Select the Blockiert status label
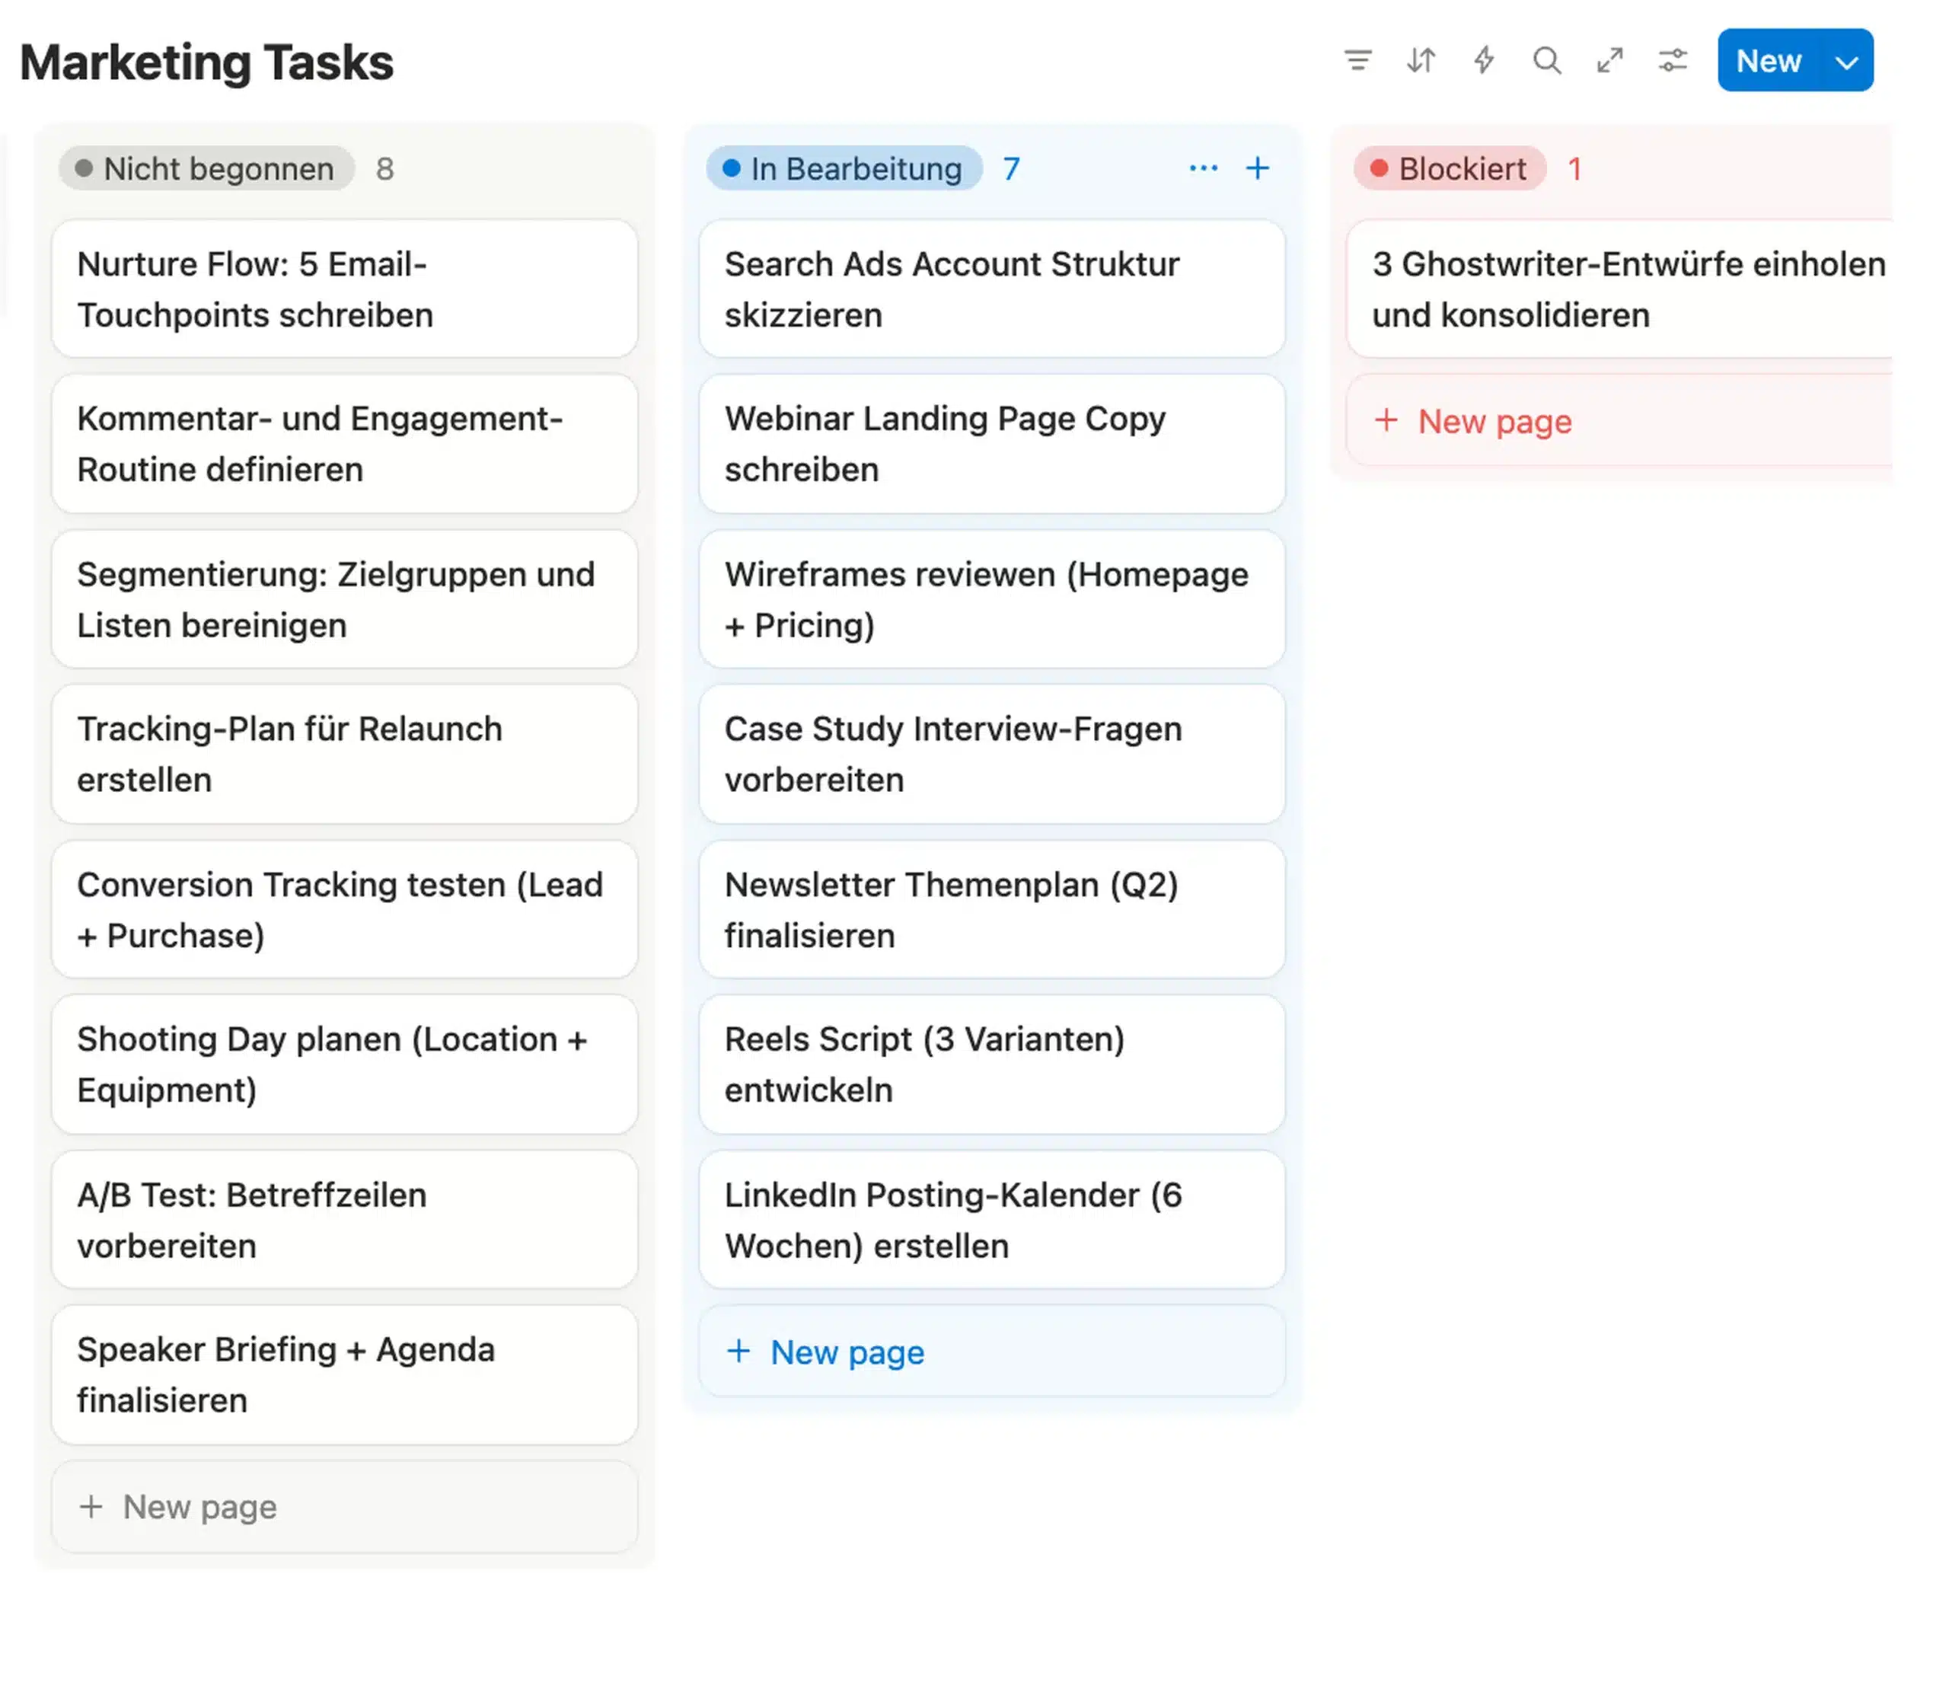The image size is (1949, 1682). point(1450,169)
